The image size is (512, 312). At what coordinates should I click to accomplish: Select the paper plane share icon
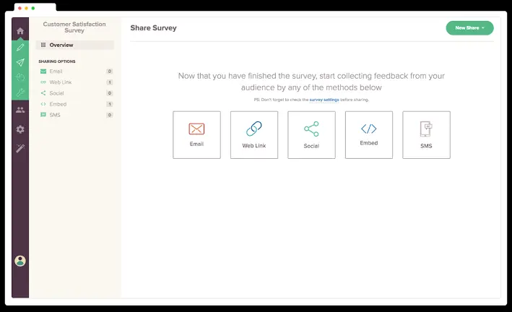(20, 62)
